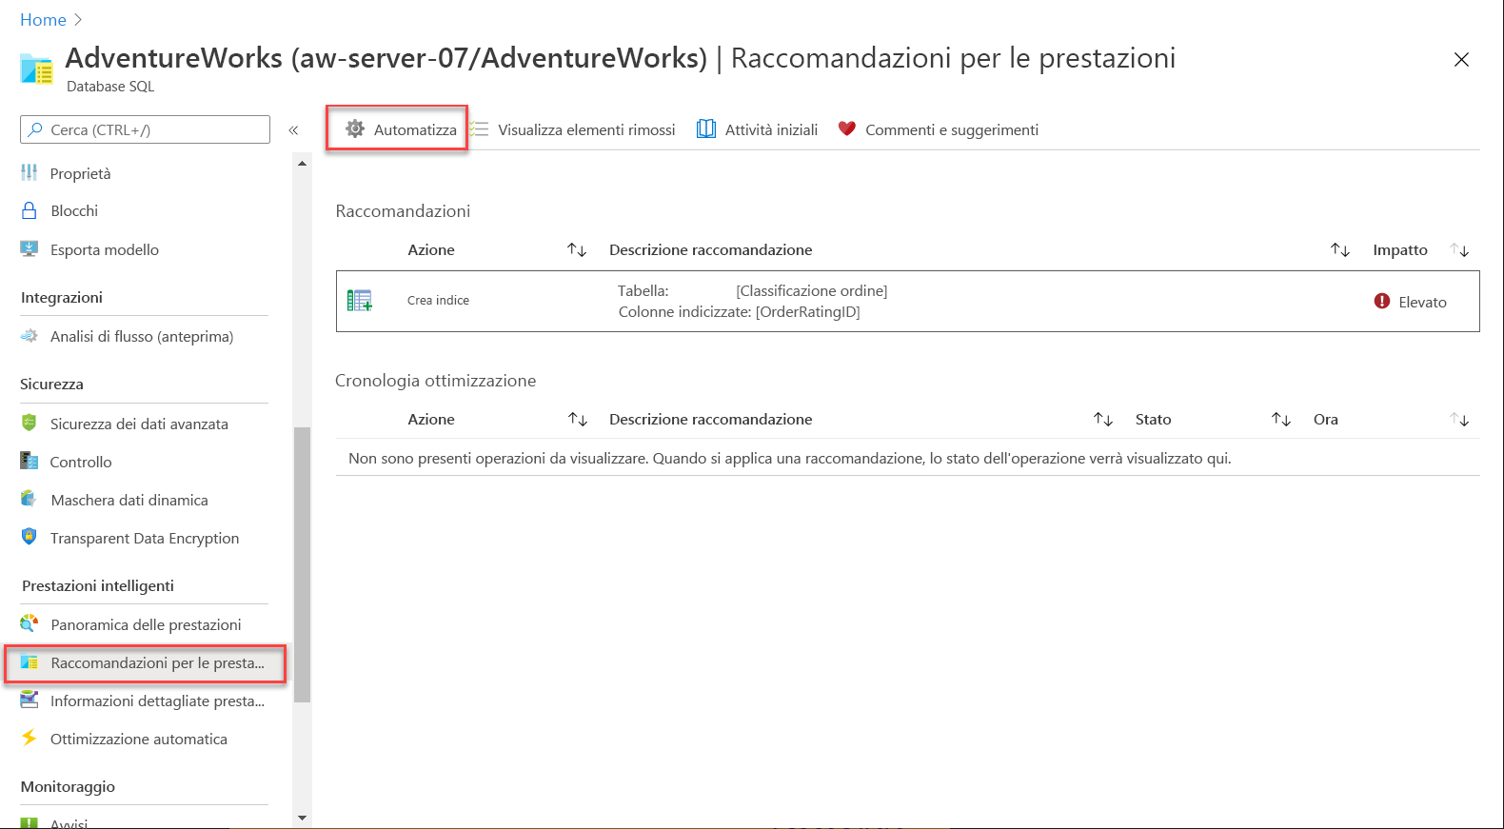Image resolution: width=1504 pixels, height=829 pixels.
Task: Click the '[Classificazione ordine]' table value
Action: click(x=811, y=290)
